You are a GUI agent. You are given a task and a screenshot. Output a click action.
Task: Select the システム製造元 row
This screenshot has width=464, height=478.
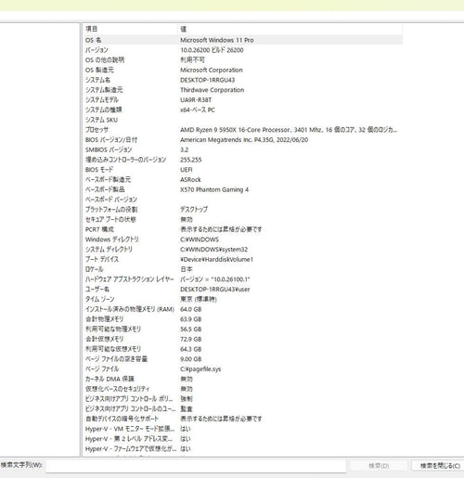click(x=242, y=90)
